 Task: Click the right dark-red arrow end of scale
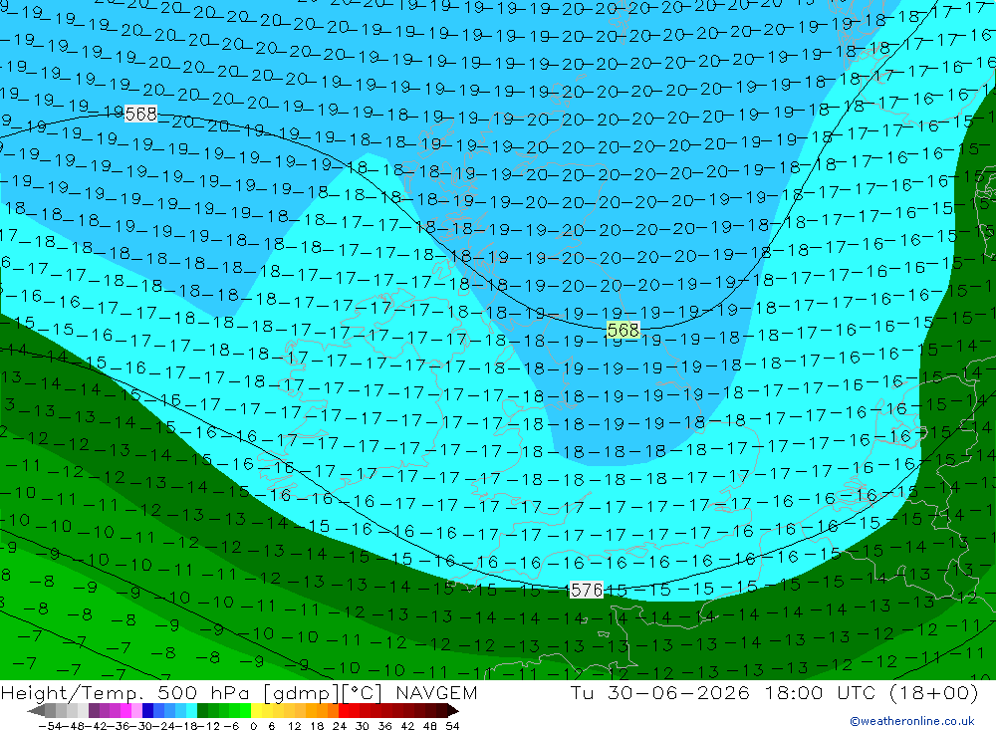coord(453,711)
